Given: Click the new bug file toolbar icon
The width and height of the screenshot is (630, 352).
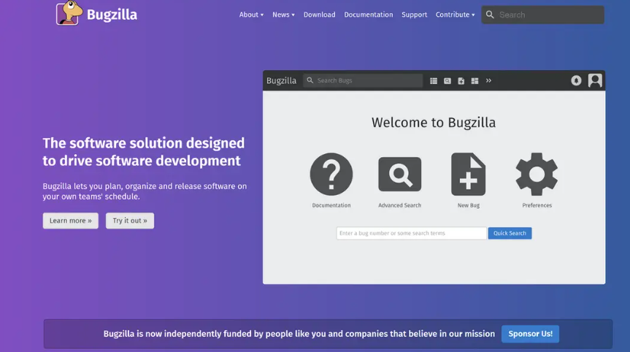Looking at the screenshot, I should tap(461, 81).
